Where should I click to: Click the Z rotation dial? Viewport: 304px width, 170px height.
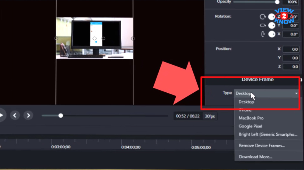[272, 17]
